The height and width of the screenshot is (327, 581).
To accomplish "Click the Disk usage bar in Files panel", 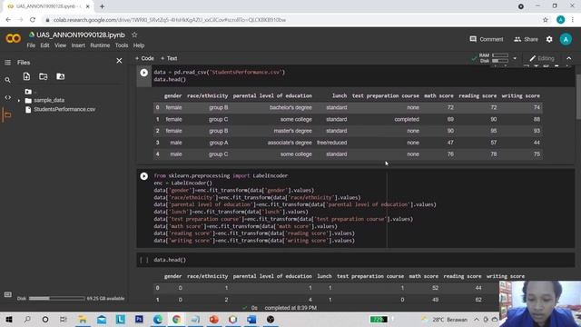I will [56, 298].
